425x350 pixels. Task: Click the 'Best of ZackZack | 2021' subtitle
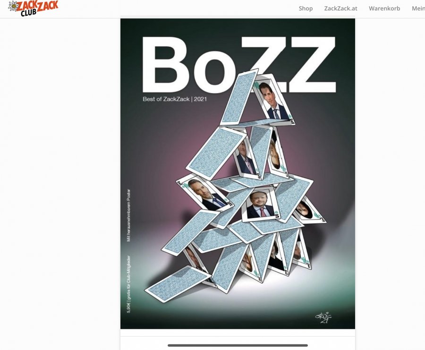pyautogui.click(x=175, y=99)
